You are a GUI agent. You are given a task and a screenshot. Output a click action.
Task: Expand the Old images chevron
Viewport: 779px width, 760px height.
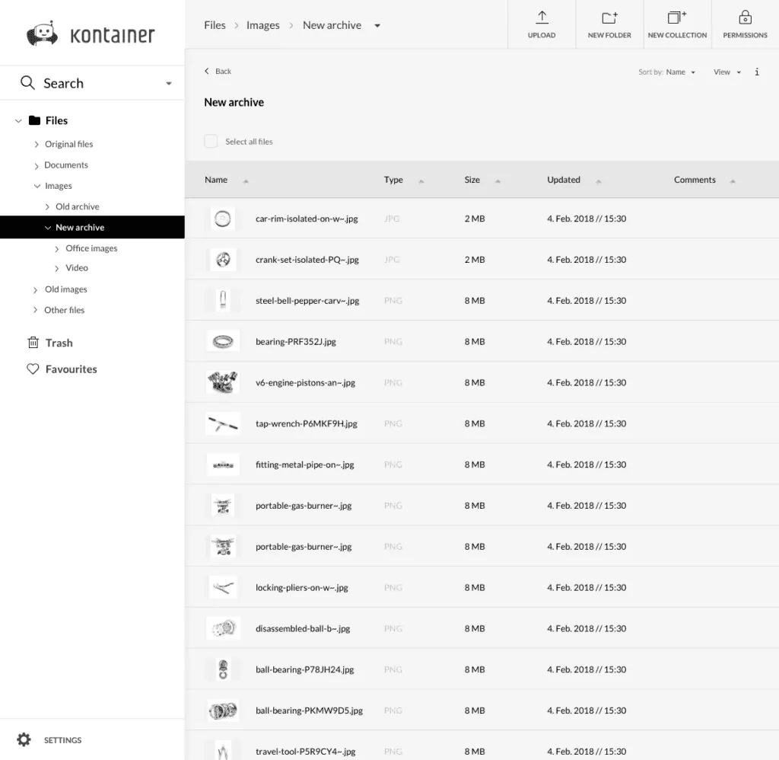pos(35,289)
